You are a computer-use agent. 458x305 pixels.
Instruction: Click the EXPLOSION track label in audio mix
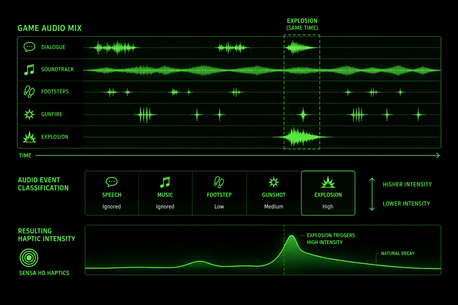(x=55, y=137)
